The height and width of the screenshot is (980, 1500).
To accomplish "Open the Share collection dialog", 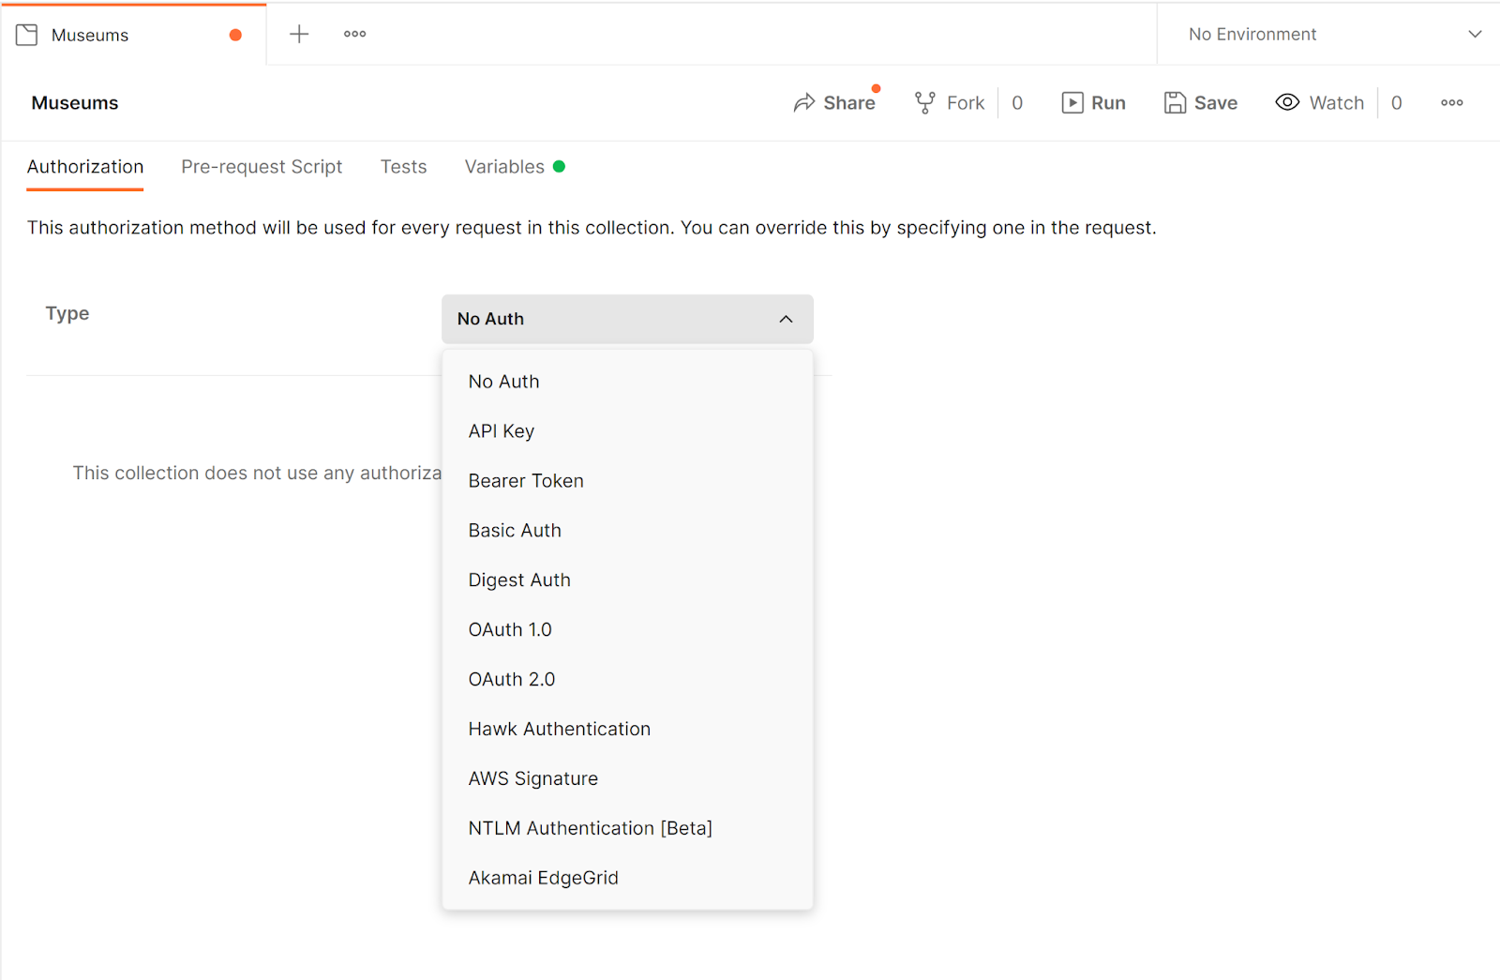I will click(x=835, y=102).
